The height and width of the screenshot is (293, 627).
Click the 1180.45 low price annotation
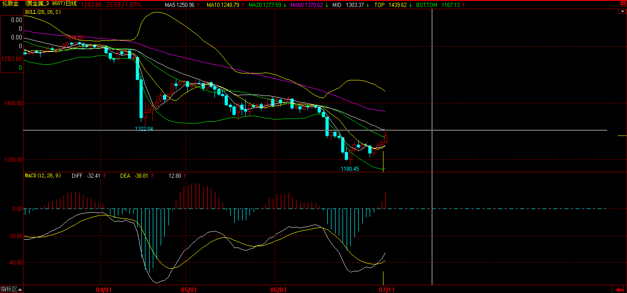point(350,169)
